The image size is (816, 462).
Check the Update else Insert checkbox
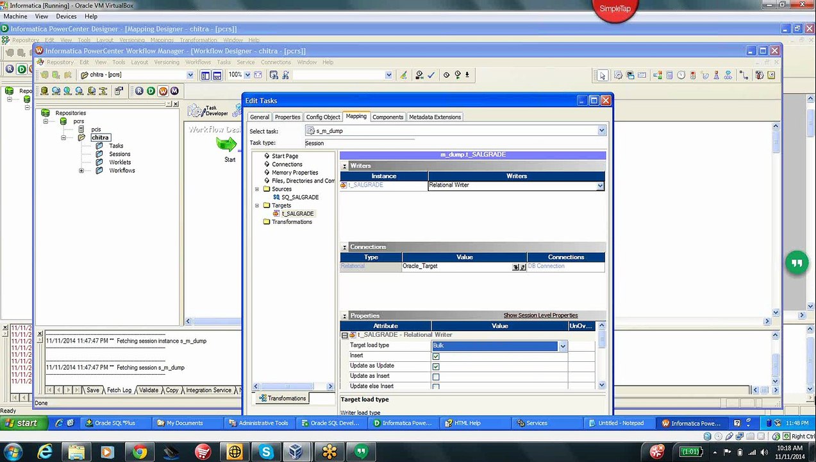[436, 386]
